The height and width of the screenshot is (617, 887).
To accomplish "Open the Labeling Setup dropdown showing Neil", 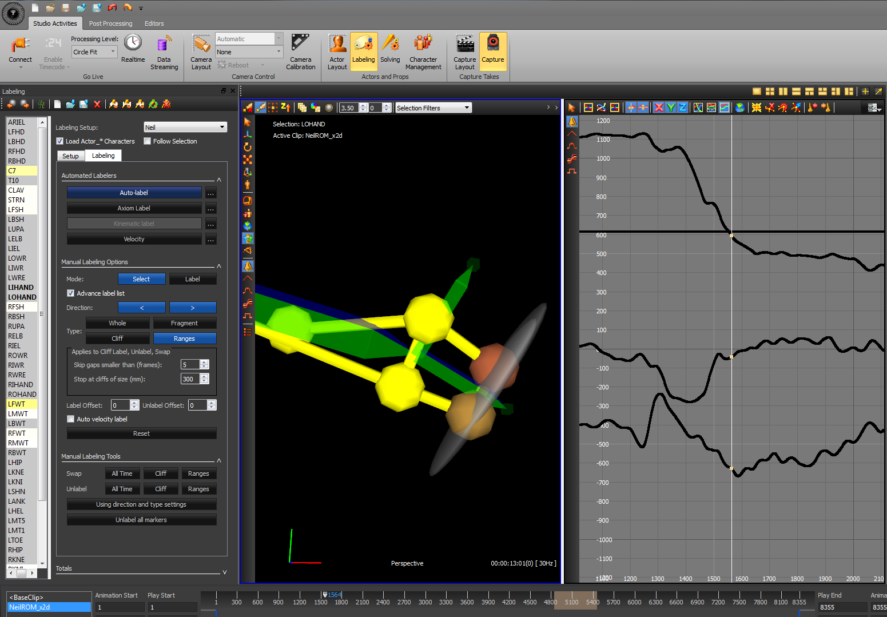I will click(185, 128).
